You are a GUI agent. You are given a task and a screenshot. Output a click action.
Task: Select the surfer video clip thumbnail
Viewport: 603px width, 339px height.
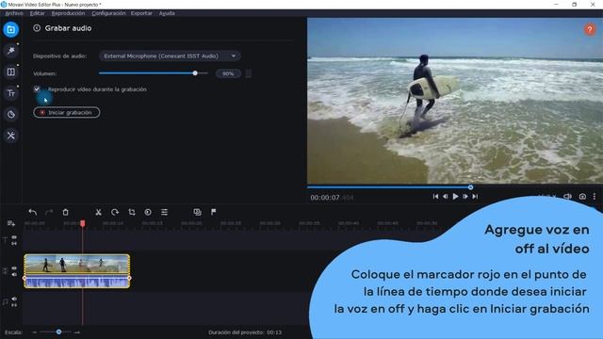77,264
